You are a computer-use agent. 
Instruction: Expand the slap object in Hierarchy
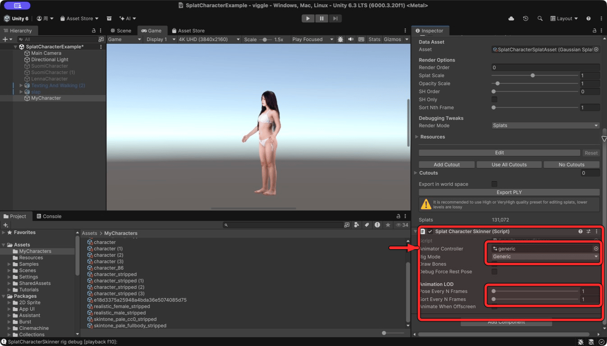21,91
